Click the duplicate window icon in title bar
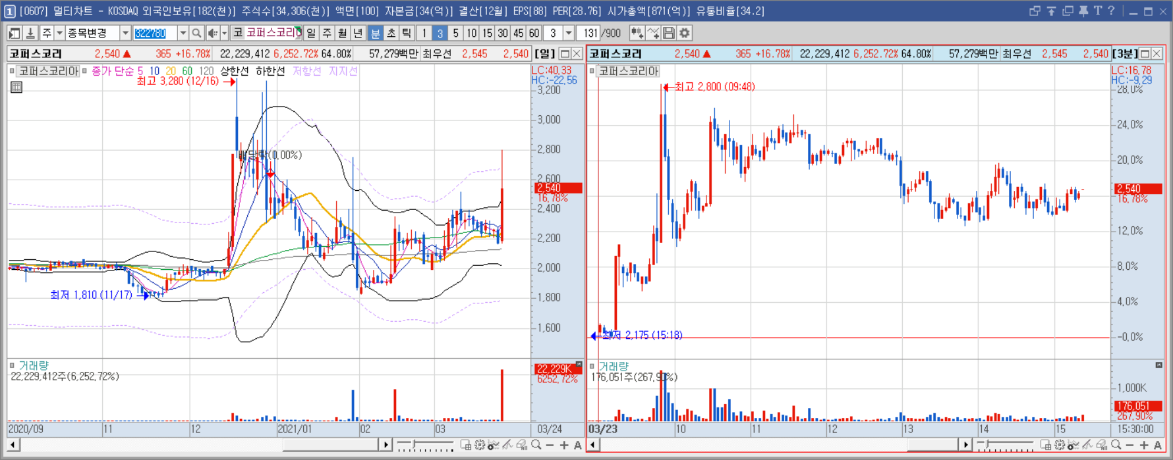This screenshot has width=1173, height=460. tap(1068, 11)
